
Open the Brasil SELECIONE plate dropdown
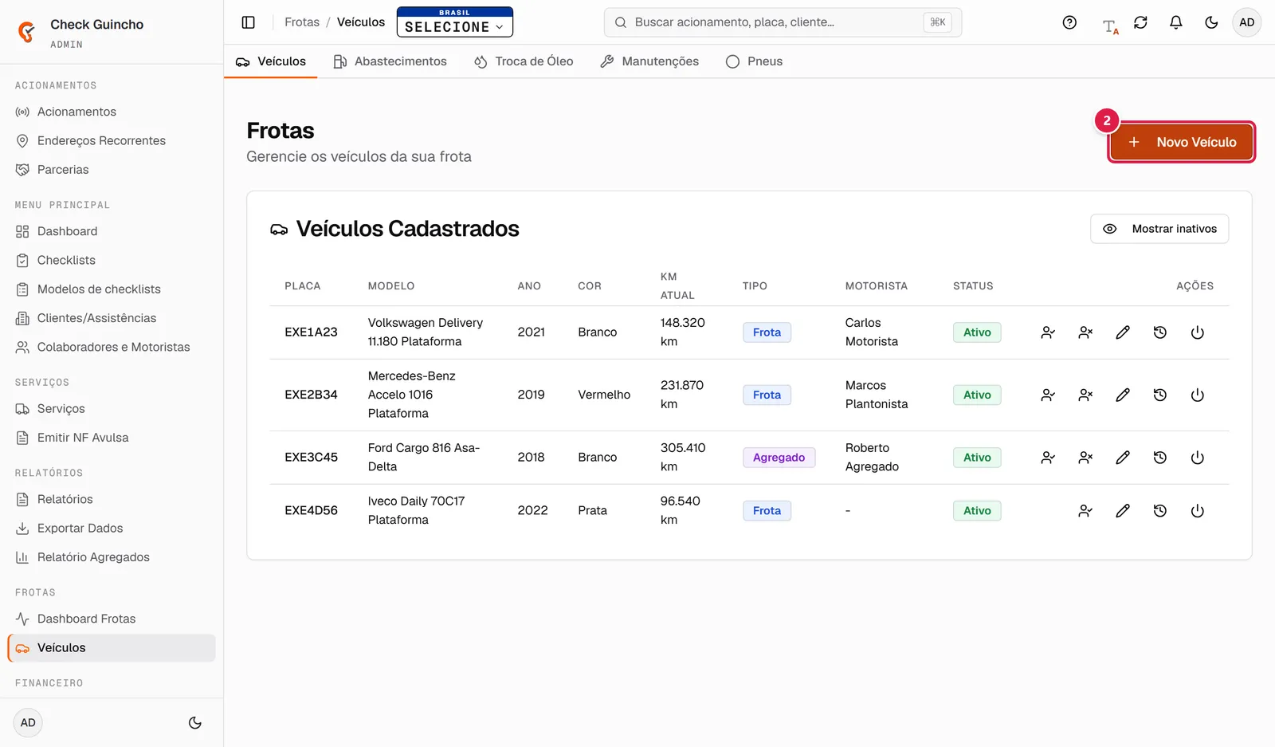click(455, 22)
